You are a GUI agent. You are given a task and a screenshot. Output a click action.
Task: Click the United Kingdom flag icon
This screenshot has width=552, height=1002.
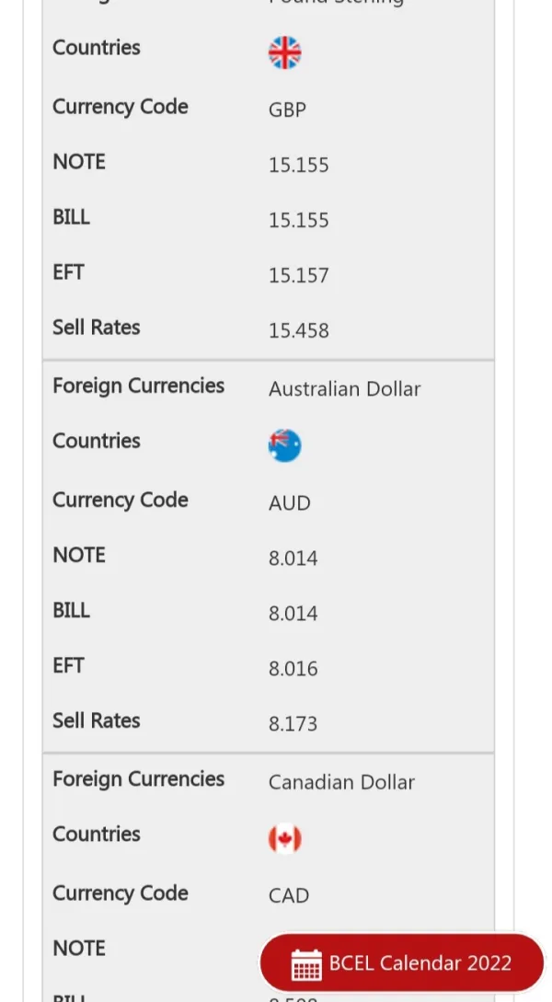(284, 52)
